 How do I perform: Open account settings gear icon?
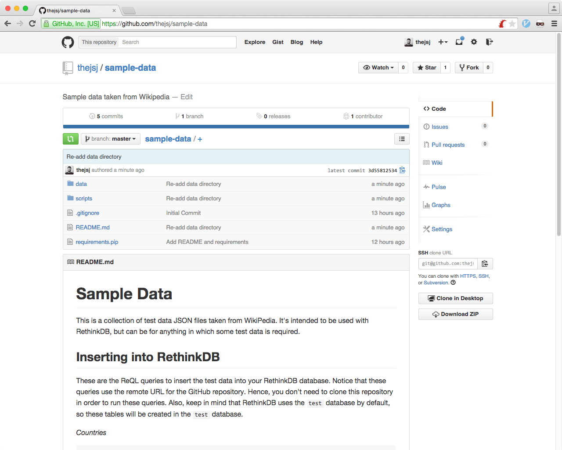[474, 42]
